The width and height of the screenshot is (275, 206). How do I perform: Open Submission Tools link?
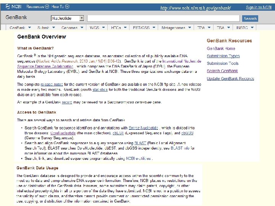point(223,63)
